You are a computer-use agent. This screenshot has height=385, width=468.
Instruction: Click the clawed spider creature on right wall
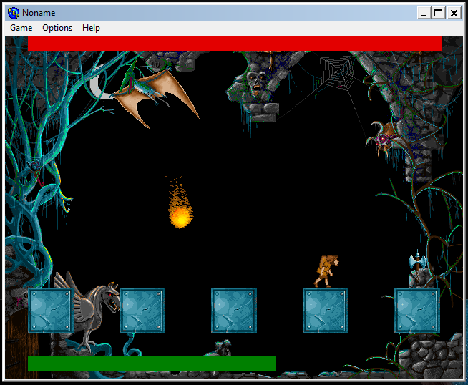tap(387, 135)
